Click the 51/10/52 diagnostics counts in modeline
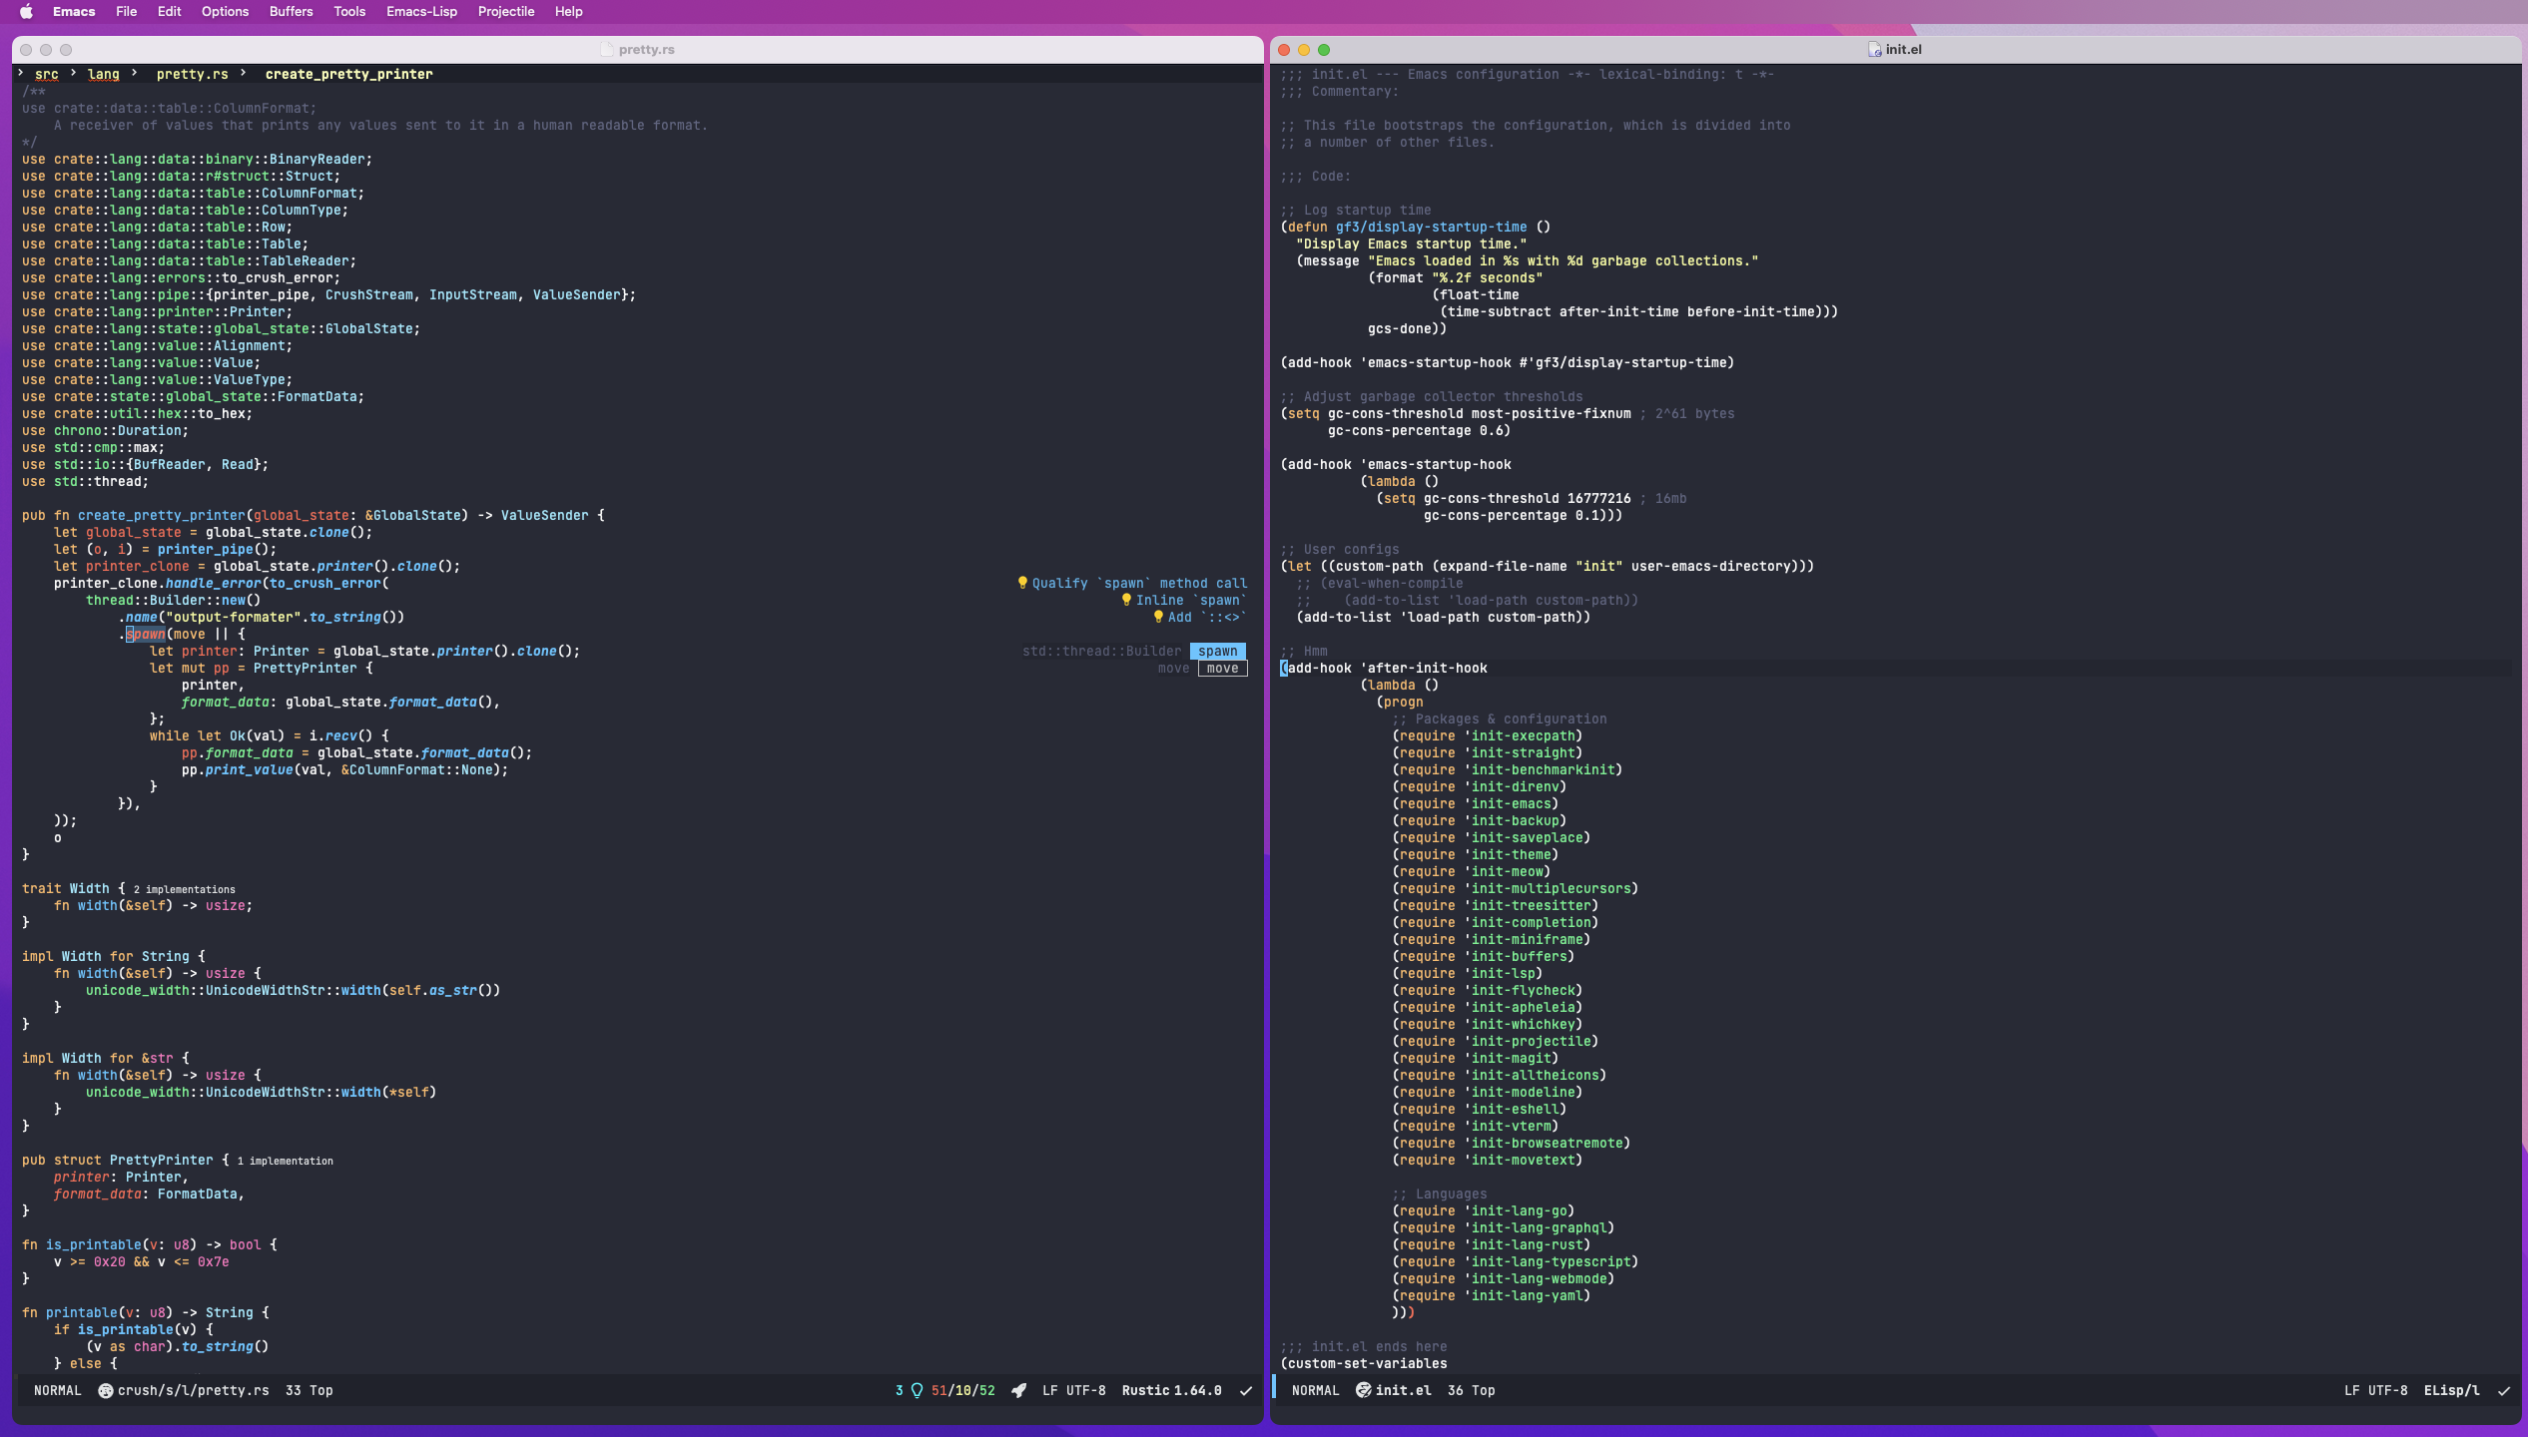Screen dimensions: 2528x1437 tap(963, 1390)
